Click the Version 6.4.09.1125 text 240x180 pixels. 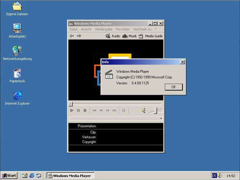pyautogui.click(x=132, y=83)
